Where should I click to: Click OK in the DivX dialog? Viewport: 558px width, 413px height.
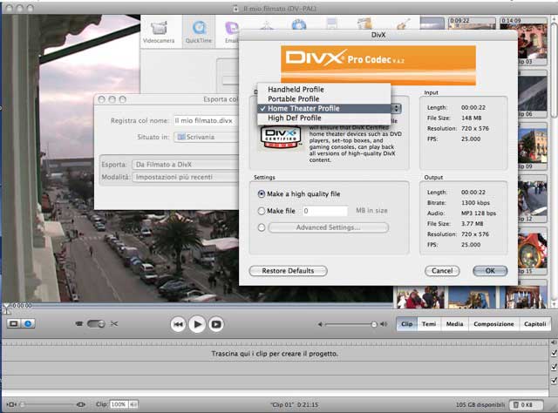(x=490, y=271)
